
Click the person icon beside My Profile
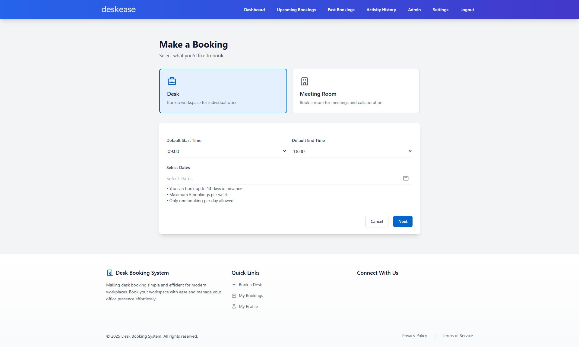pyautogui.click(x=234, y=306)
